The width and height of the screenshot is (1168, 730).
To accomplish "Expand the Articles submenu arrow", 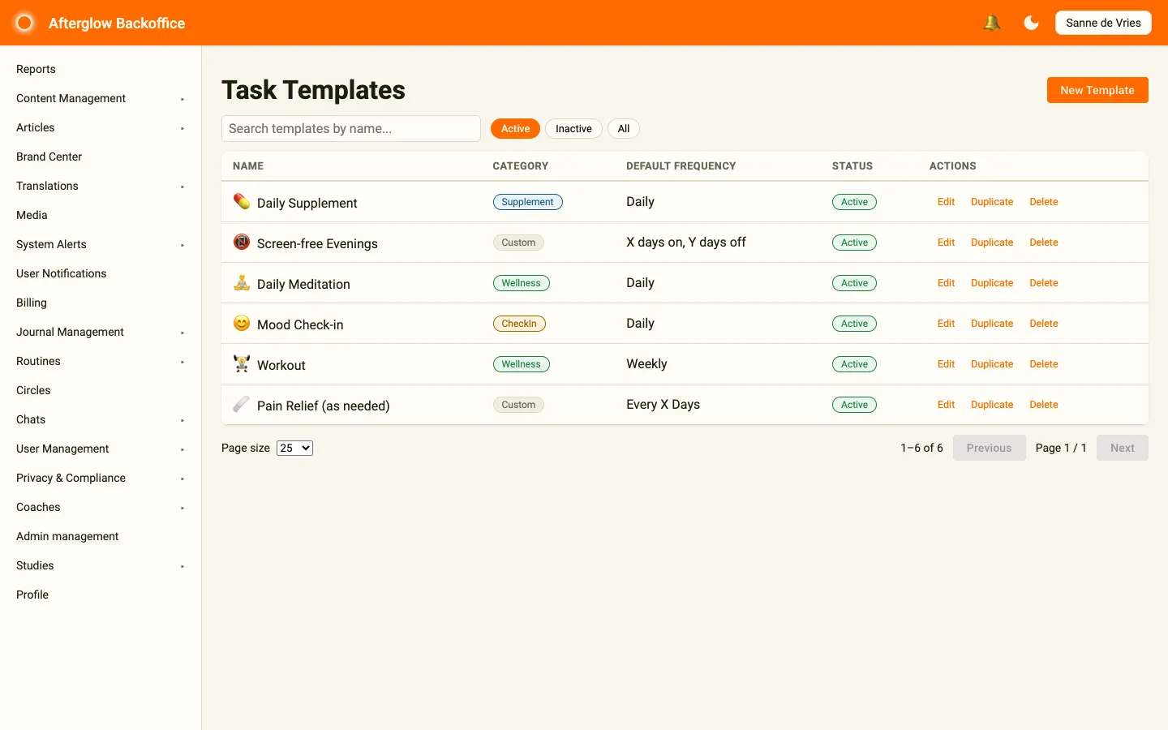I will [182, 128].
